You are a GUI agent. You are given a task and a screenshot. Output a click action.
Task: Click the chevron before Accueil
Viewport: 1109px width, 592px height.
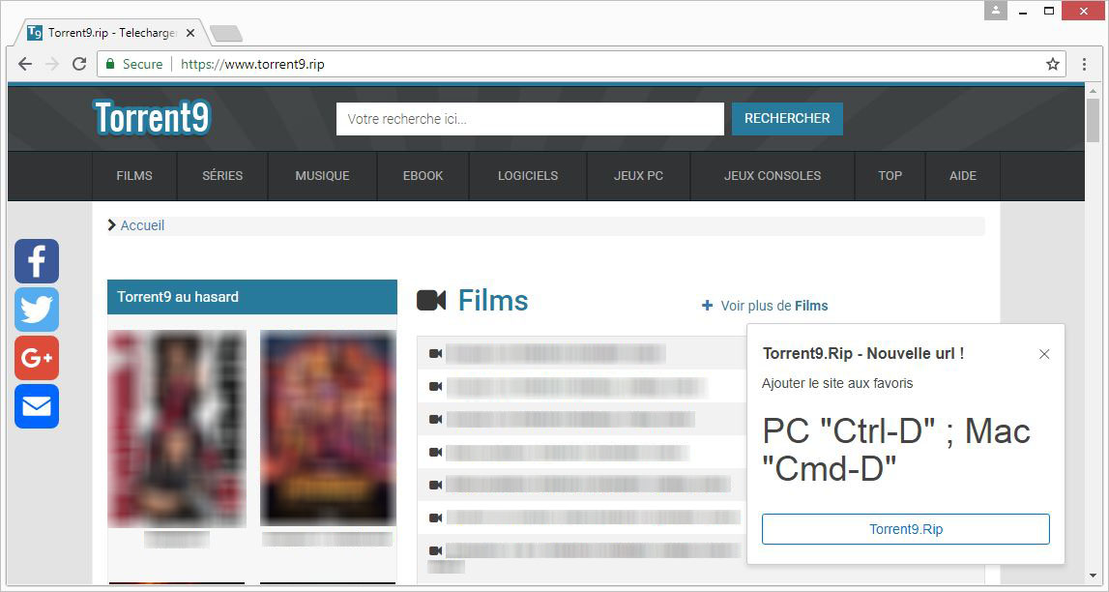[x=112, y=225]
